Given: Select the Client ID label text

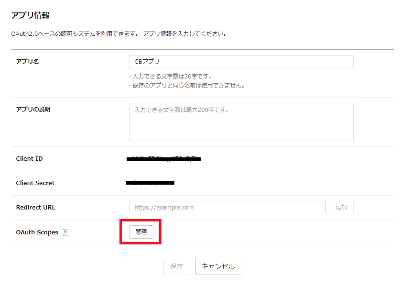Looking at the screenshot, I should [x=29, y=159].
